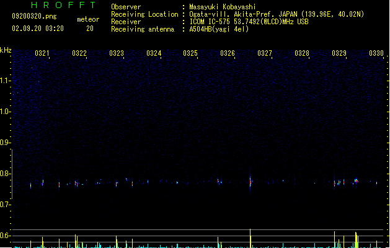The width and height of the screenshot is (390, 248).
Task: Click the meteor count value 20
Action: (x=90, y=29)
